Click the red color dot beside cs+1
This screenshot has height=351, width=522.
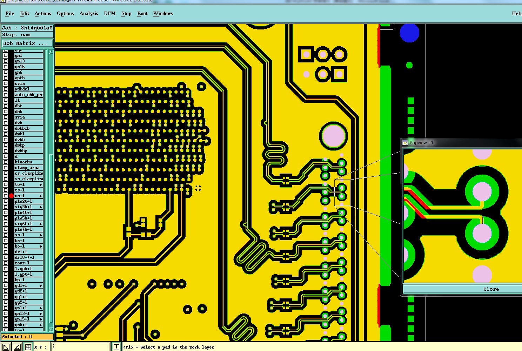pyautogui.click(x=11, y=196)
